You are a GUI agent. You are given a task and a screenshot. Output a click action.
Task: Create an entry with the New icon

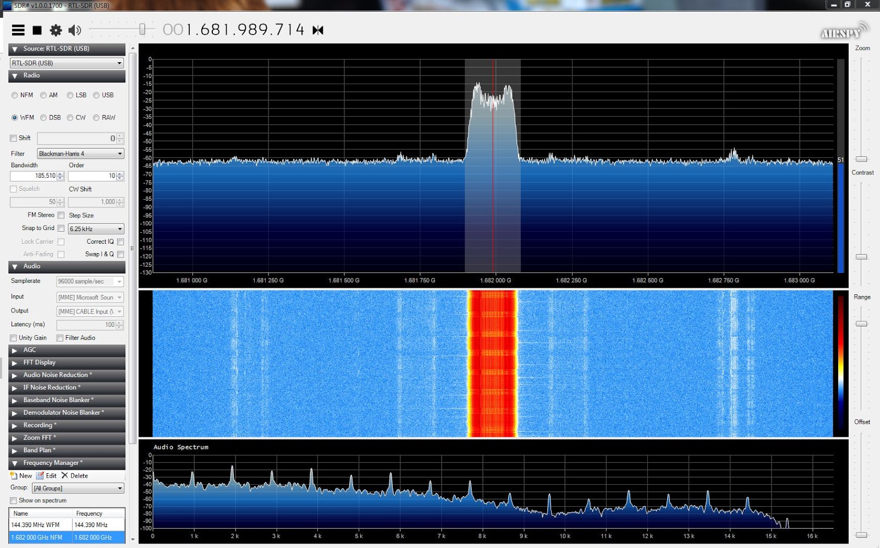point(21,475)
